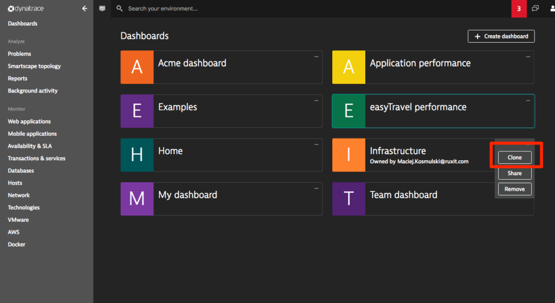Click the purple E tile of Examples

137,111
